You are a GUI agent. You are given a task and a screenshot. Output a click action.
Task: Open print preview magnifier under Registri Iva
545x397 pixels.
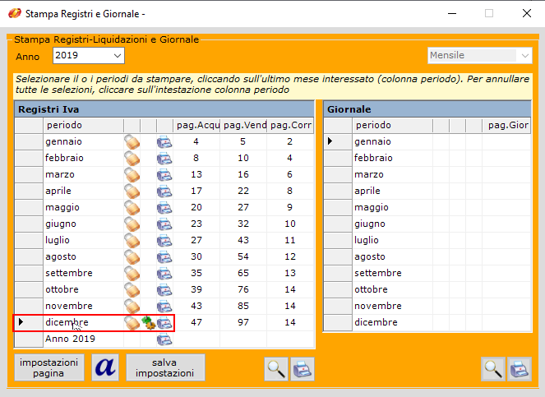pyautogui.click(x=276, y=369)
